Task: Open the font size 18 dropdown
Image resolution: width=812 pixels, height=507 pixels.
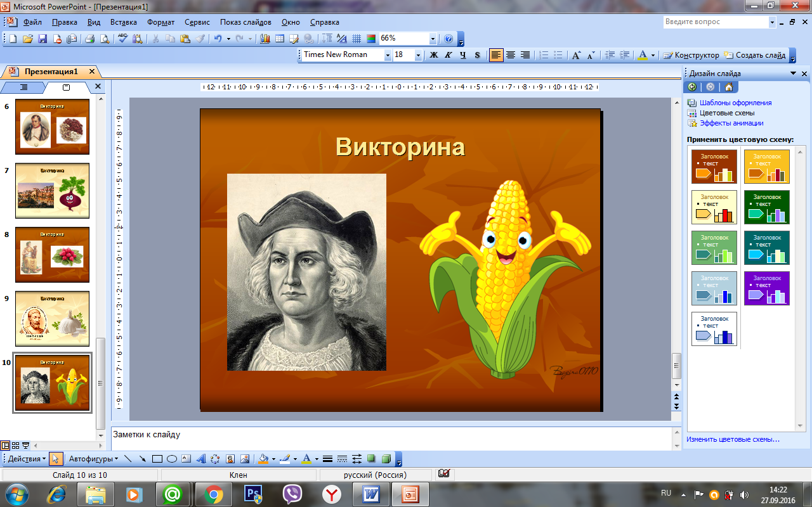Action: 418,55
